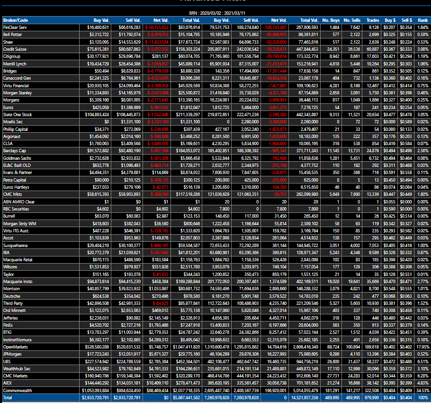Select the JPMorgan broker name
The width and height of the screenshot is (431, 403).
pos(13,354)
